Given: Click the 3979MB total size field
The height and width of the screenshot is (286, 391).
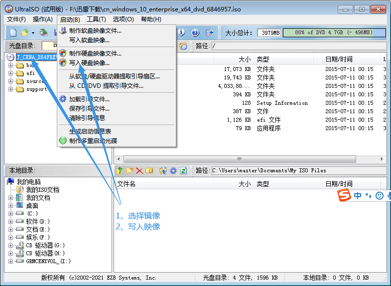Looking at the screenshot, I should tap(269, 33).
